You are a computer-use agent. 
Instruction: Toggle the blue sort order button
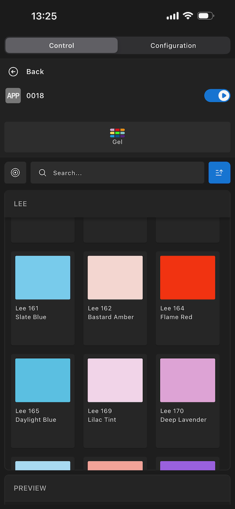click(219, 173)
